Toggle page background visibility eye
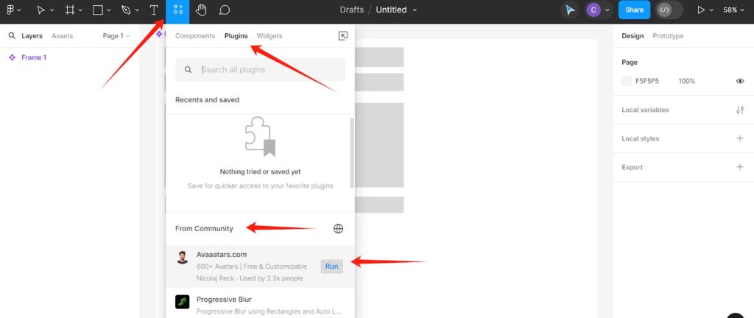This screenshot has height=318, width=754. 740,81
